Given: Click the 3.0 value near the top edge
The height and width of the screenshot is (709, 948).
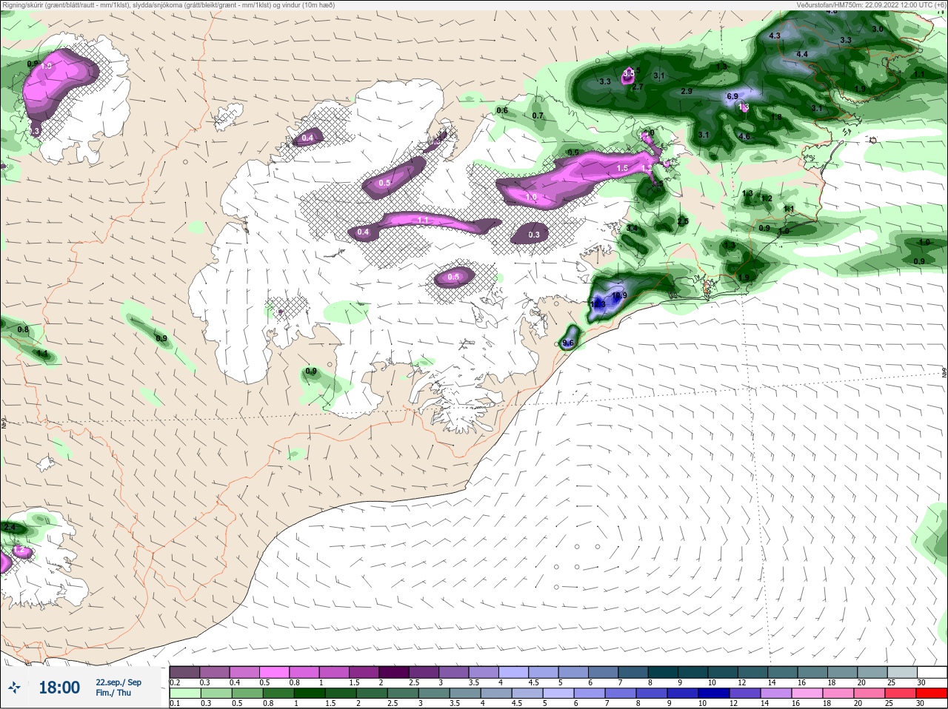Looking at the screenshot, I should coord(878,29).
